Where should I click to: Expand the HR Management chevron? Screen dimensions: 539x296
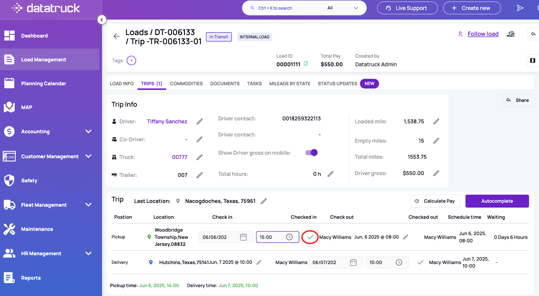(89, 253)
